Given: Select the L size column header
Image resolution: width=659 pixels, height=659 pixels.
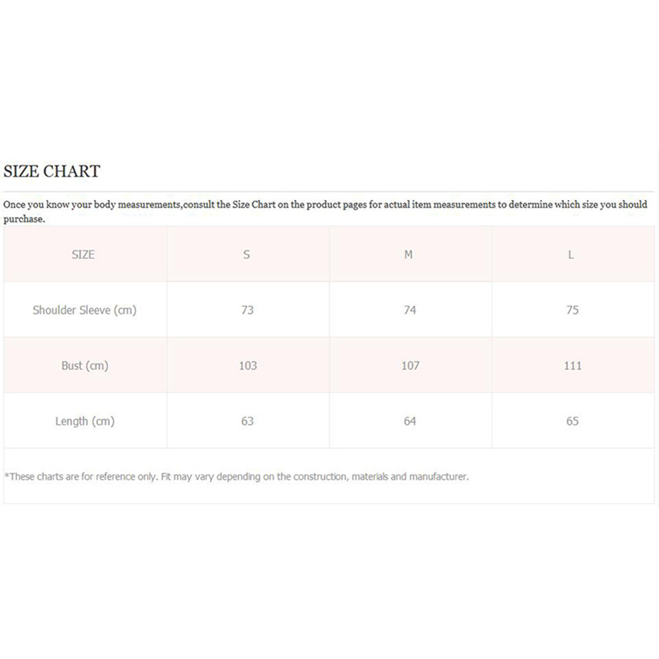Looking at the screenshot, I should pyautogui.click(x=571, y=255).
